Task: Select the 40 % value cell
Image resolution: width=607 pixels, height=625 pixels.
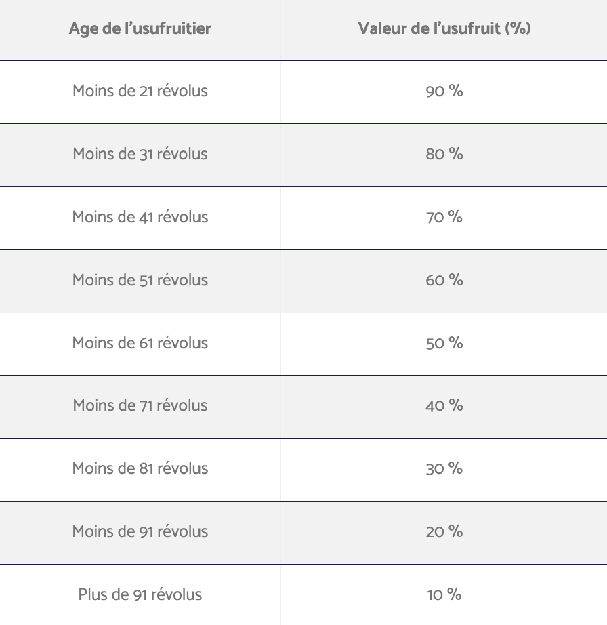Action: (444, 406)
